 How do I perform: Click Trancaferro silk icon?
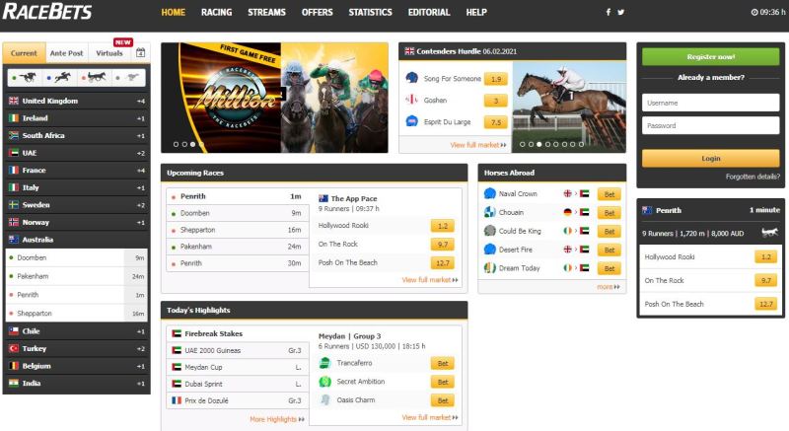click(x=325, y=363)
